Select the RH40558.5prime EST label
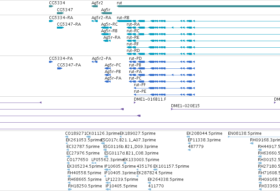 coord(84,173)
